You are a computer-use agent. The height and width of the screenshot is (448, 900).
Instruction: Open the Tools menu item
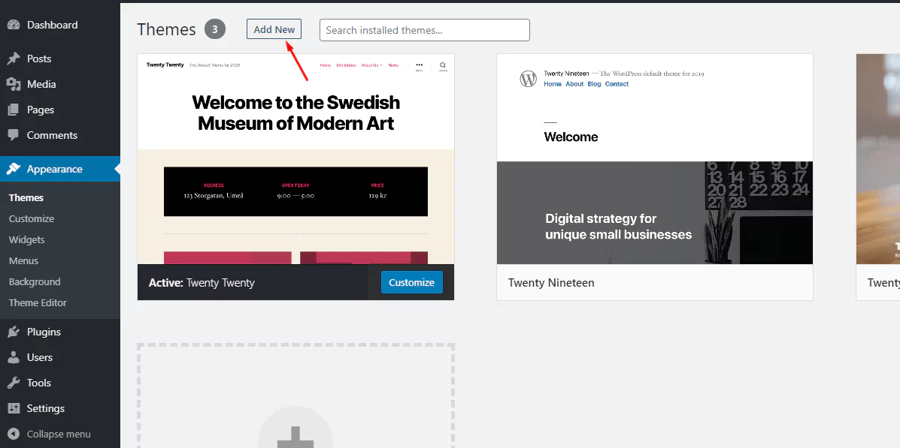pyautogui.click(x=60, y=383)
